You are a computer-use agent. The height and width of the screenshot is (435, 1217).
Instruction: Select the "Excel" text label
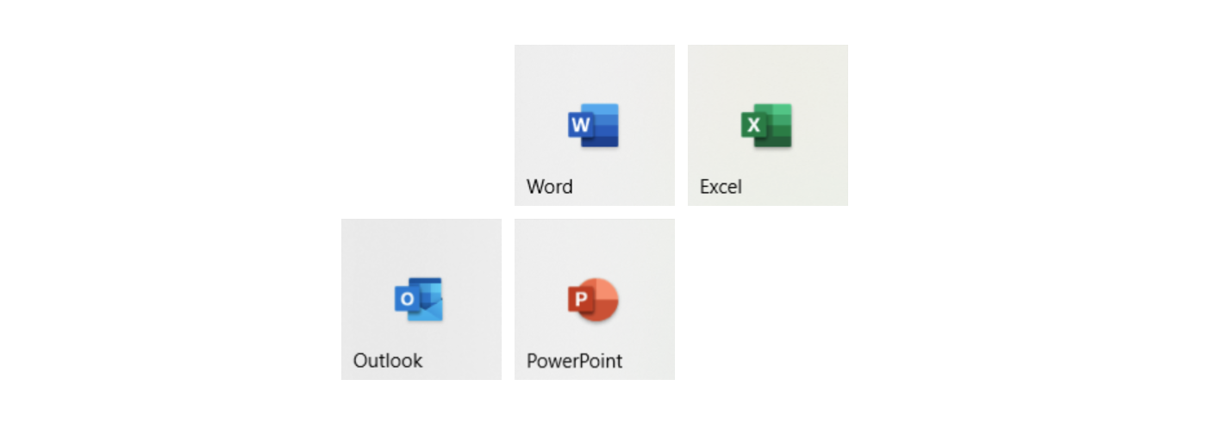[721, 187]
